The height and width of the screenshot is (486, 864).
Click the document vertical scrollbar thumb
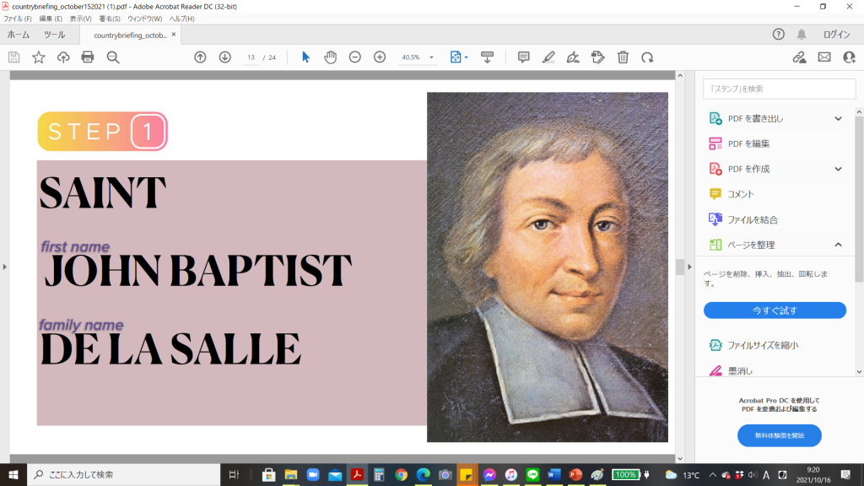click(x=680, y=267)
